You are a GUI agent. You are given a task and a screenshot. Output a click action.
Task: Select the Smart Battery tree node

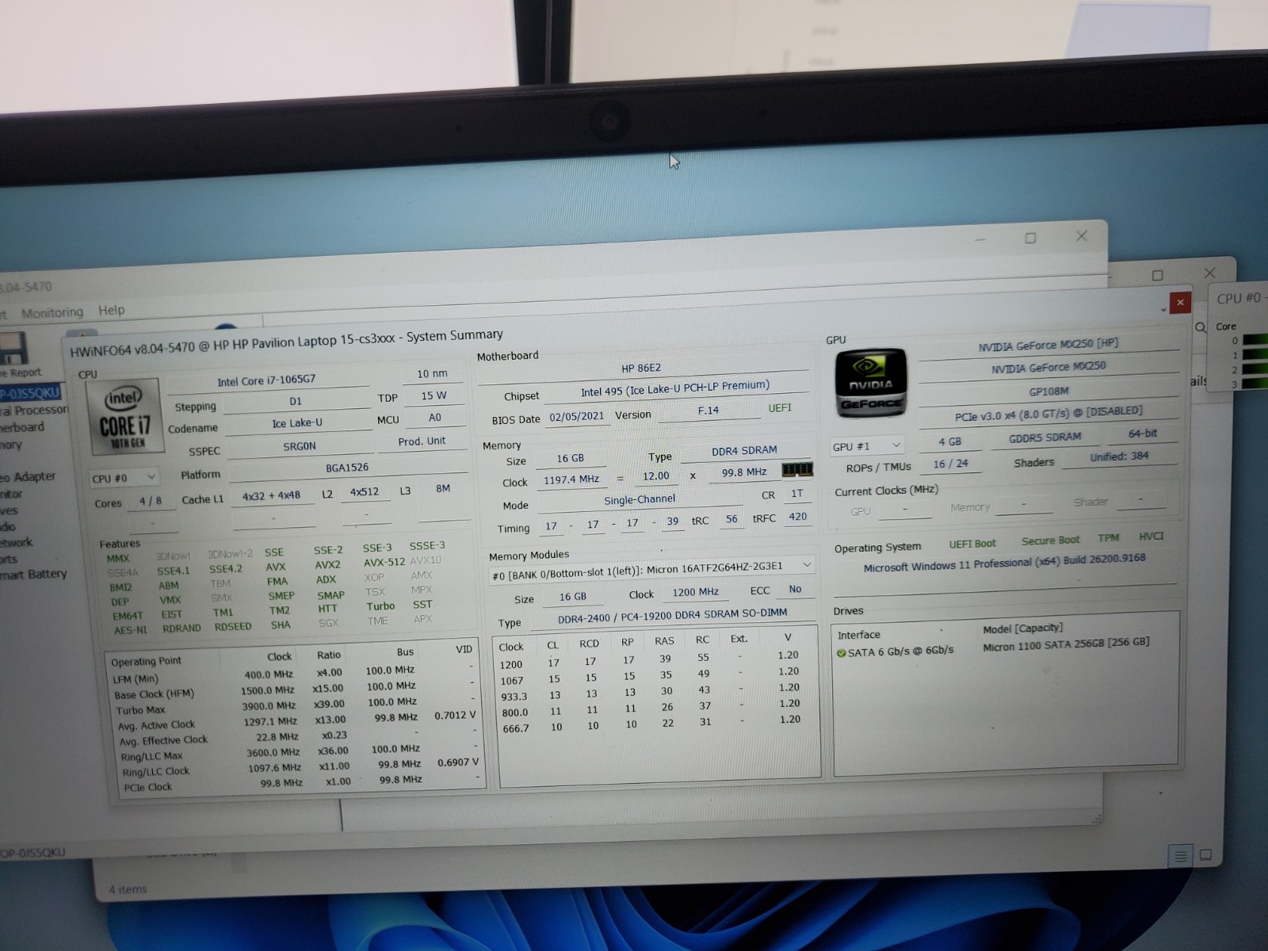33,574
